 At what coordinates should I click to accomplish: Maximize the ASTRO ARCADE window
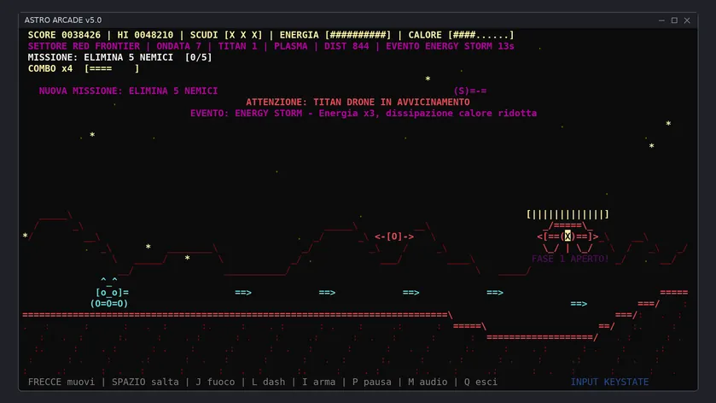pyautogui.click(x=674, y=20)
